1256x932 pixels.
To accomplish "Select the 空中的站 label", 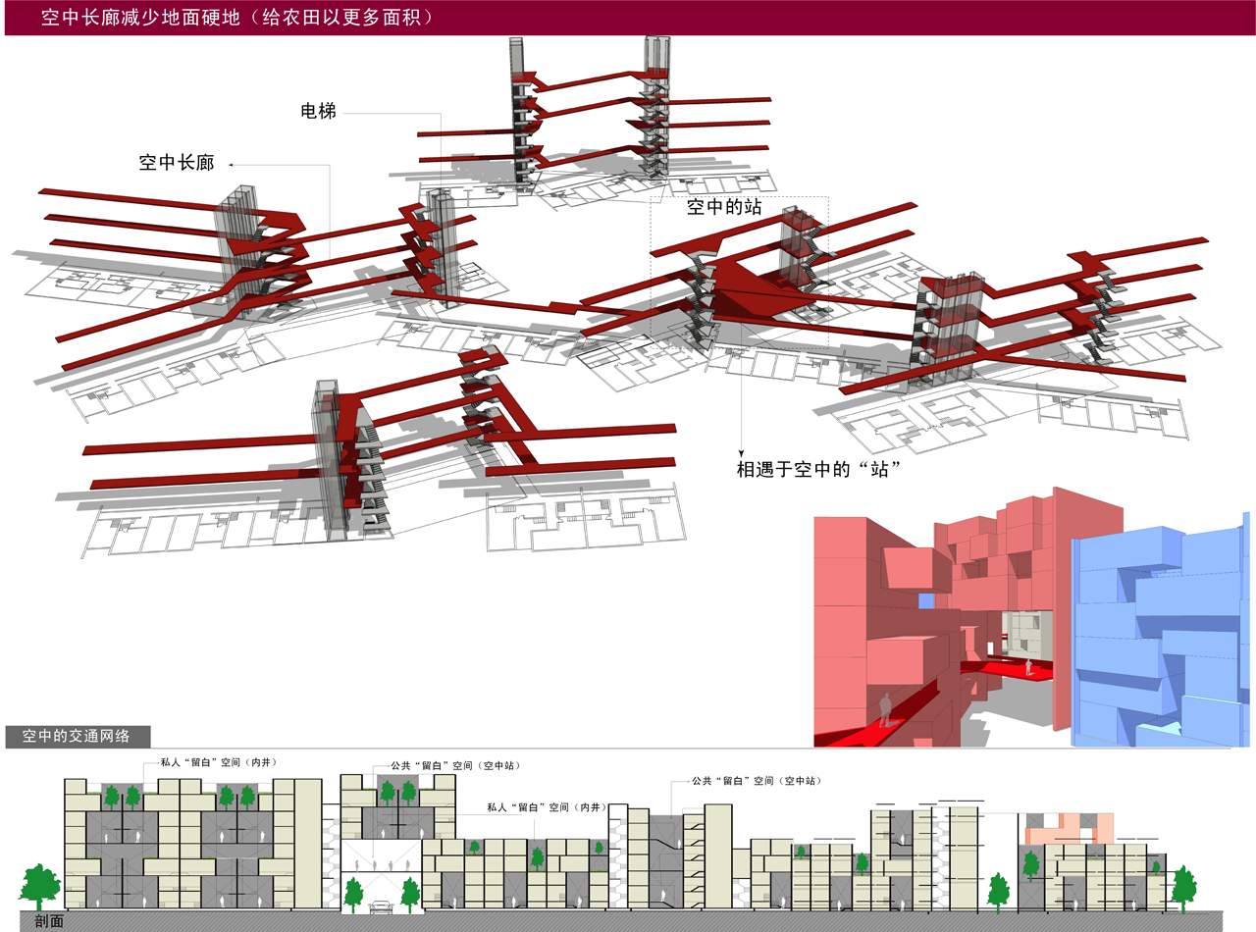I will [724, 207].
